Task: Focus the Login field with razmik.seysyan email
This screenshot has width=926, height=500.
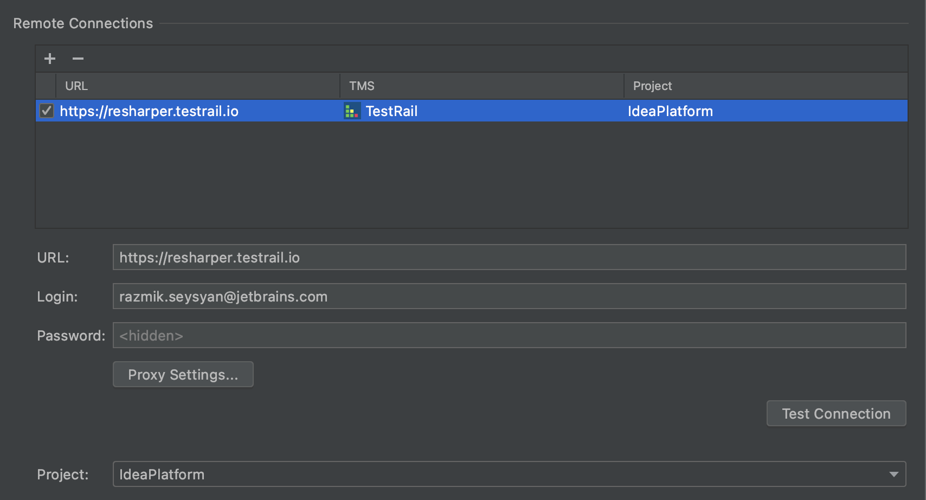Action: [x=509, y=296]
